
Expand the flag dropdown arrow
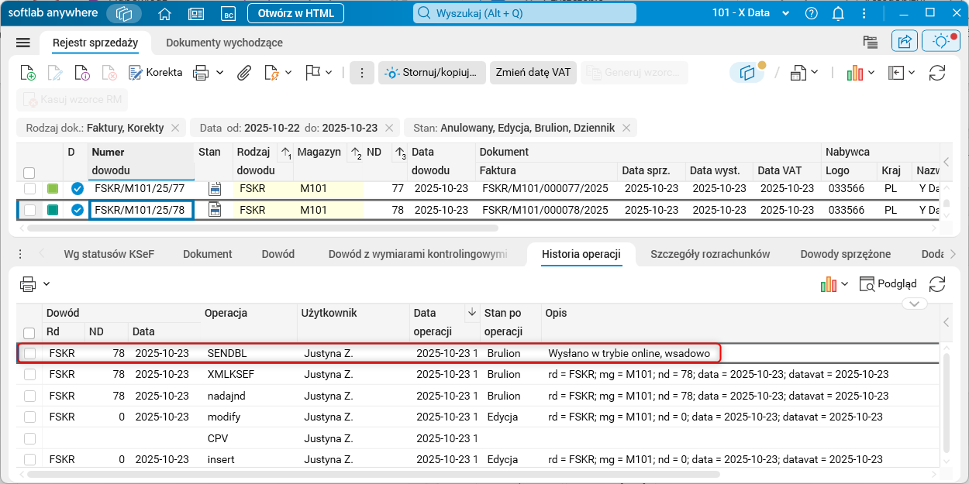pyautogui.click(x=329, y=73)
